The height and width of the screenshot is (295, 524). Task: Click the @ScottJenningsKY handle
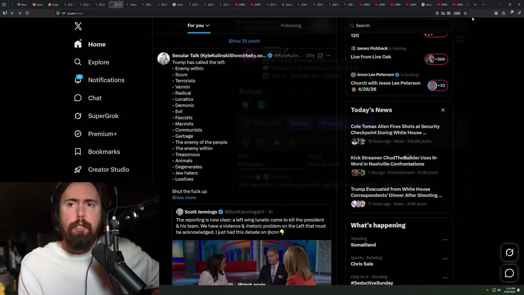click(x=245, y=212)
